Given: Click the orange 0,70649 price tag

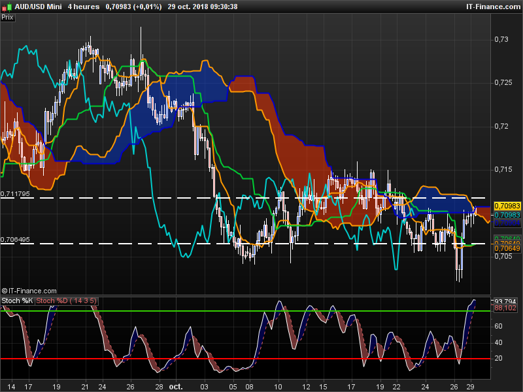Looking at the screenshot, I should [507, 248].
